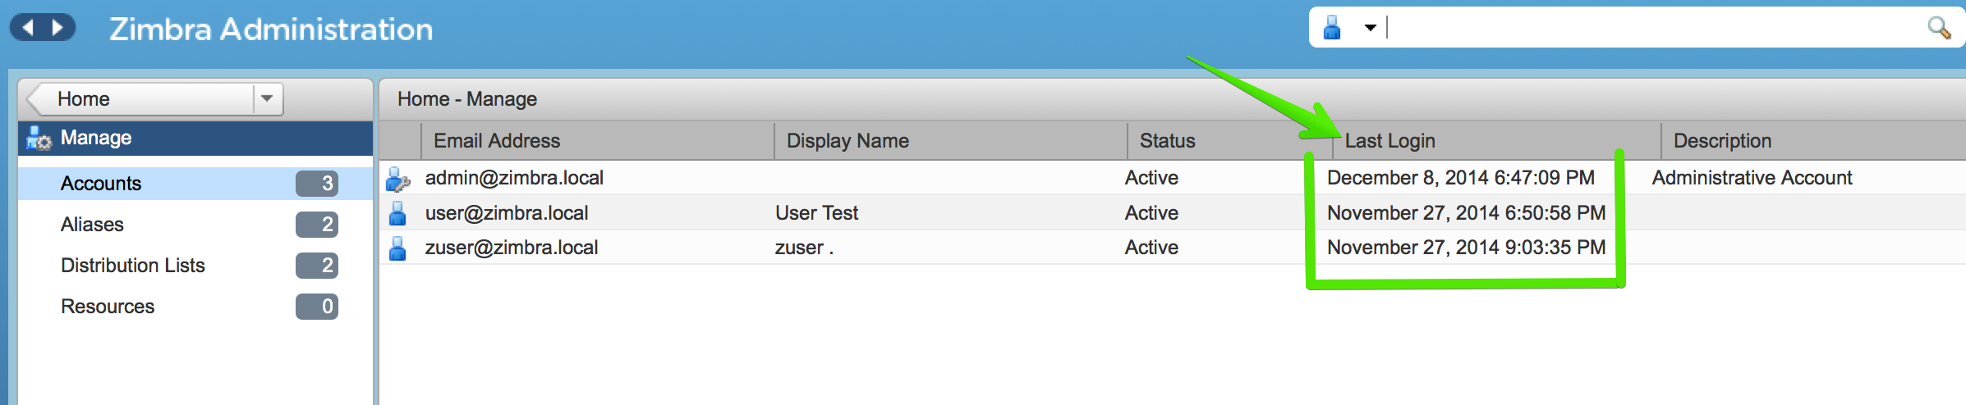Expand the Home navigation dropdown arrow
The image size is (1966, 405).
[267, 98]
